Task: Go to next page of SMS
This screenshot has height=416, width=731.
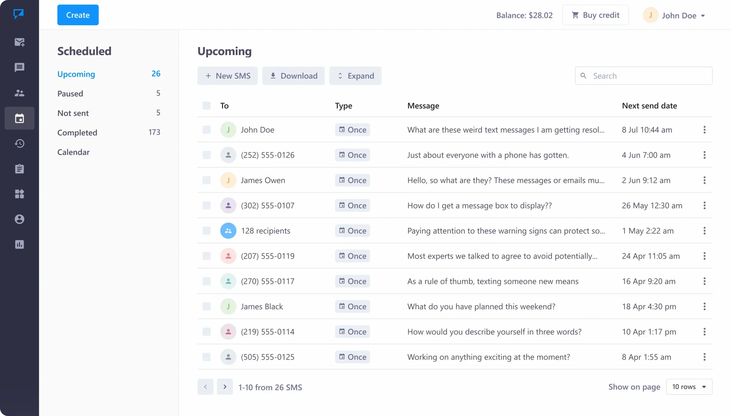Action: 225,387
